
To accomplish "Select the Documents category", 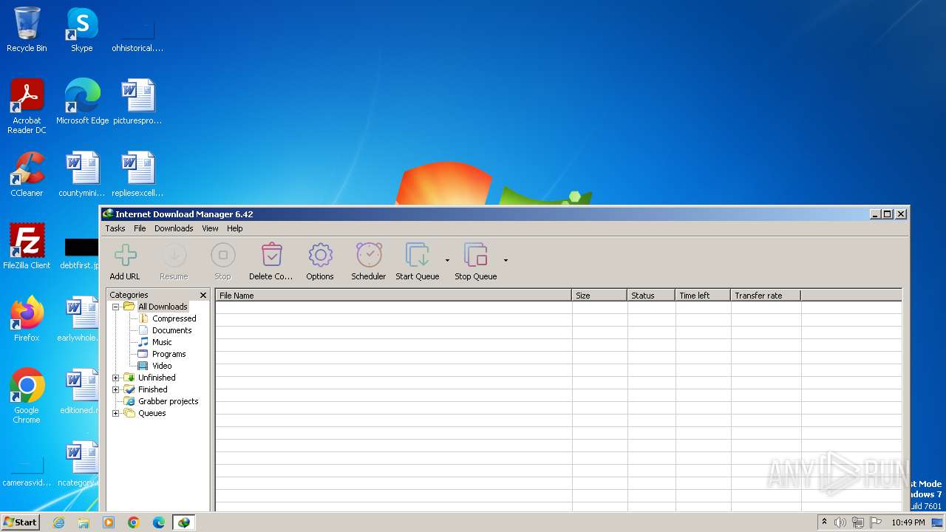I will [171, 330].
